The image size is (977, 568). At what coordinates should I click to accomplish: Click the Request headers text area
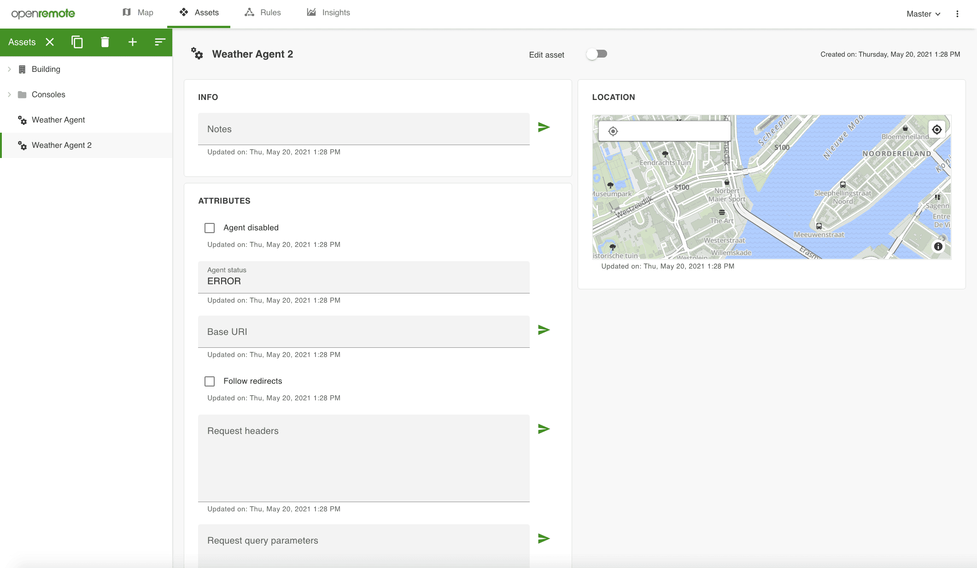tap(363, 458)
